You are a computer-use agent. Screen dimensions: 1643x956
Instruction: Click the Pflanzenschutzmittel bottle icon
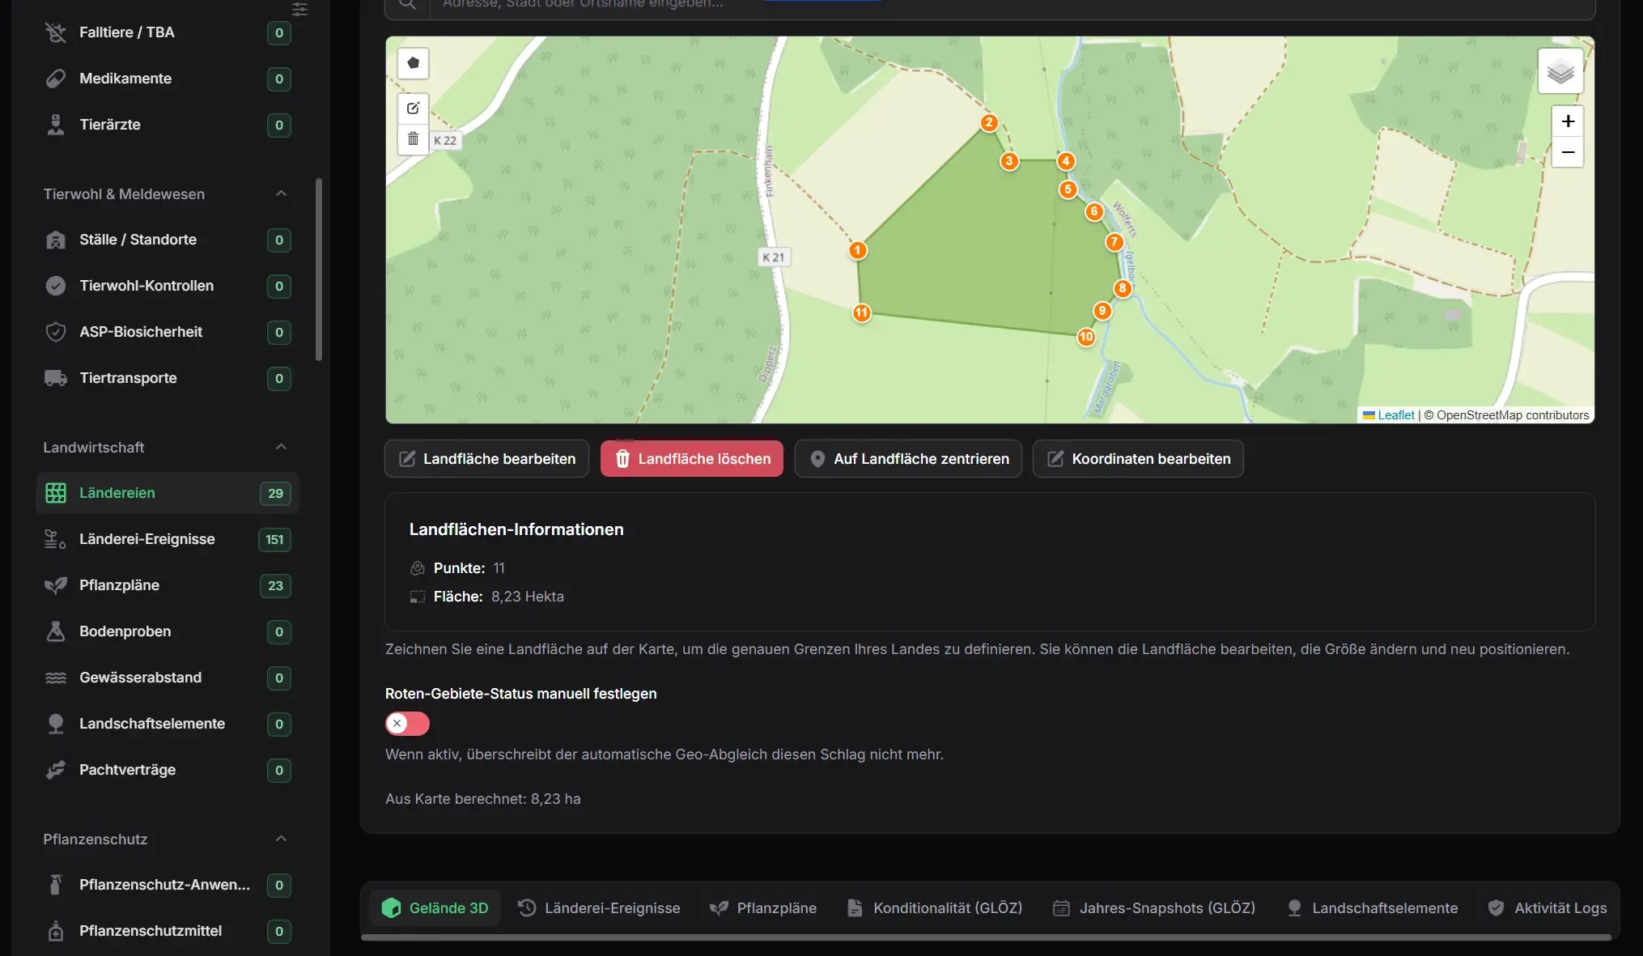(x=55, y=931)
